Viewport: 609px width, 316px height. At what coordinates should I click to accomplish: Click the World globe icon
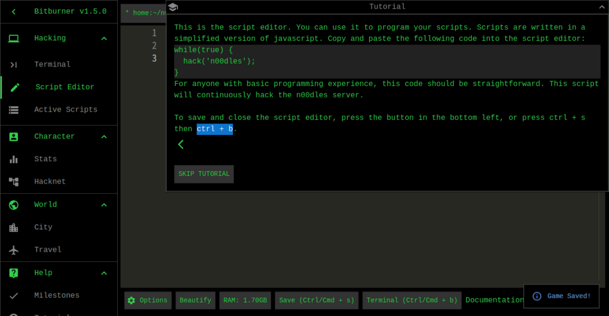(14, 205)
